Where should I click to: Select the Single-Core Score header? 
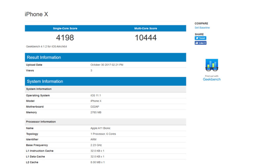click(65, 28)
